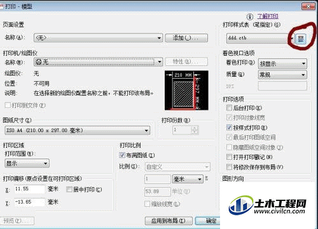The image size is (318, 229).
Task: Toggle the 布满图纸 checkbox
Action: (x=122, y=155)
